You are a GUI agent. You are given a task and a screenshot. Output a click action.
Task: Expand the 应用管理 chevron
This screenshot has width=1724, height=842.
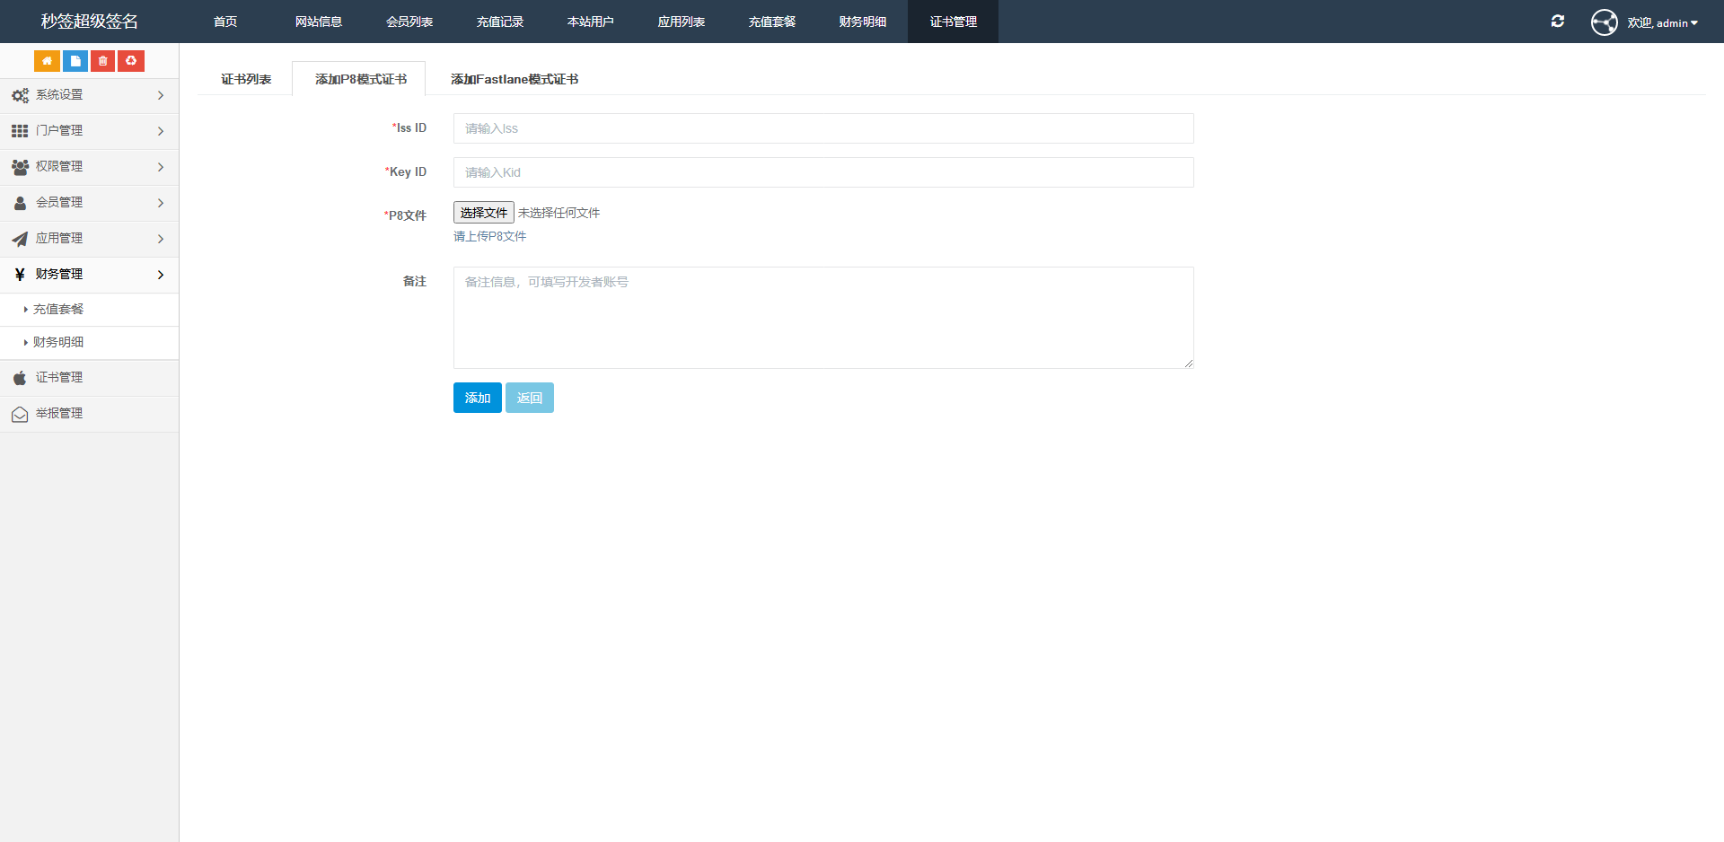coord(161,239)
